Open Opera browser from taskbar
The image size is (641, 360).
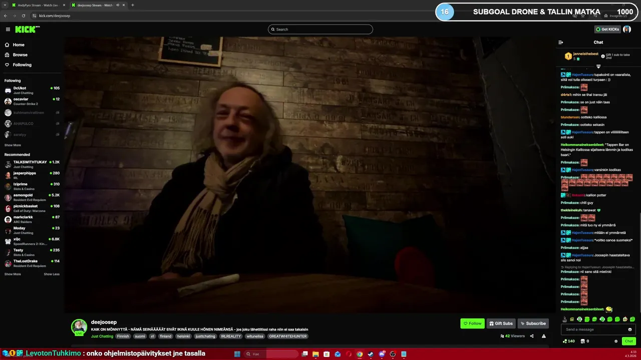pos(349,354)
